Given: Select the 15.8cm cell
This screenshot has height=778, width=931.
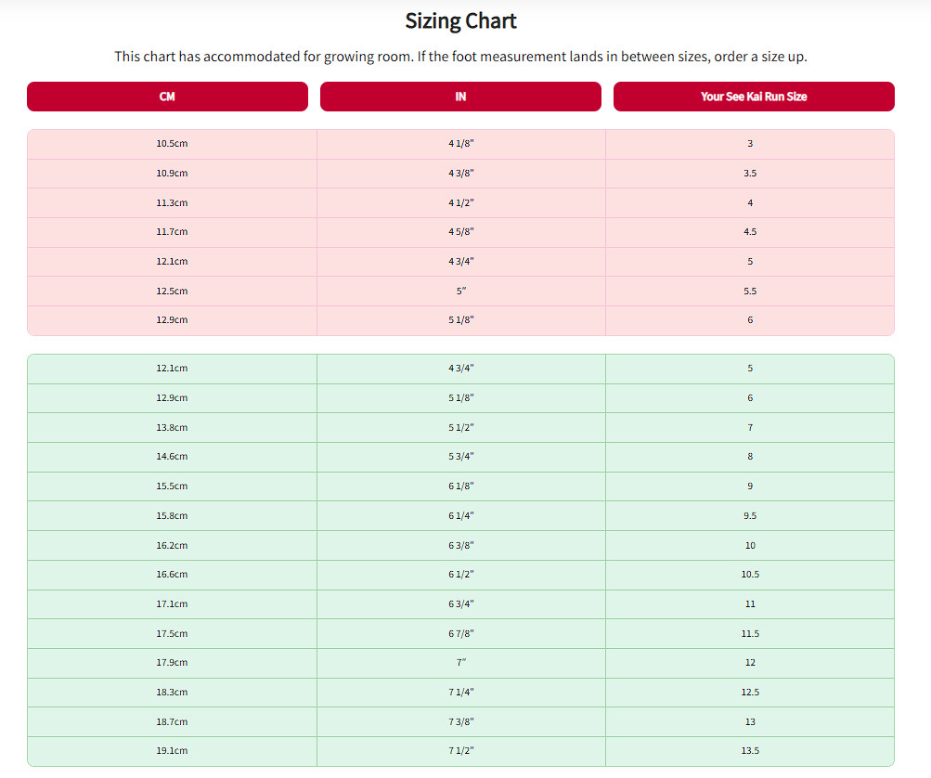Looking at the screenshot, I should [173, 516].
